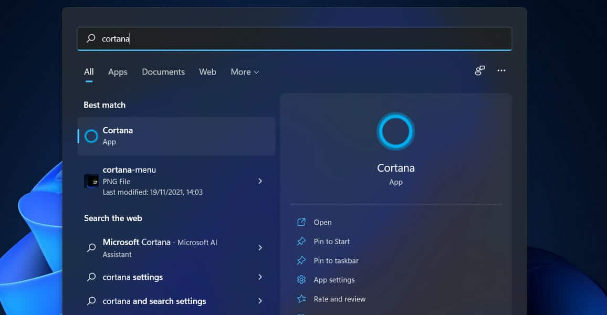
Task: Open the ellipsis options menu
Action: click(x=501, y=70)
